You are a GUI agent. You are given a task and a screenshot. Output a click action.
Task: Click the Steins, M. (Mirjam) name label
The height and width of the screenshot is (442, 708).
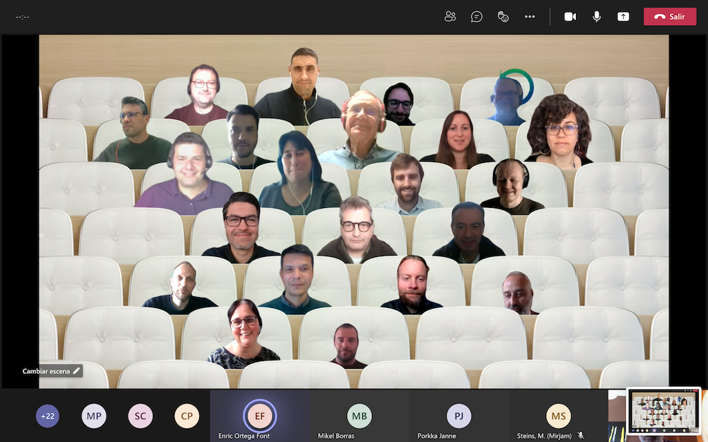click(544, 436)
